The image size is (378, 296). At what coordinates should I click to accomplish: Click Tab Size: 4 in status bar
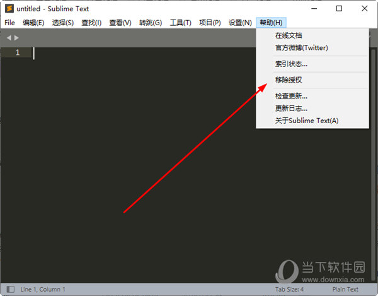tap(289, 289)
